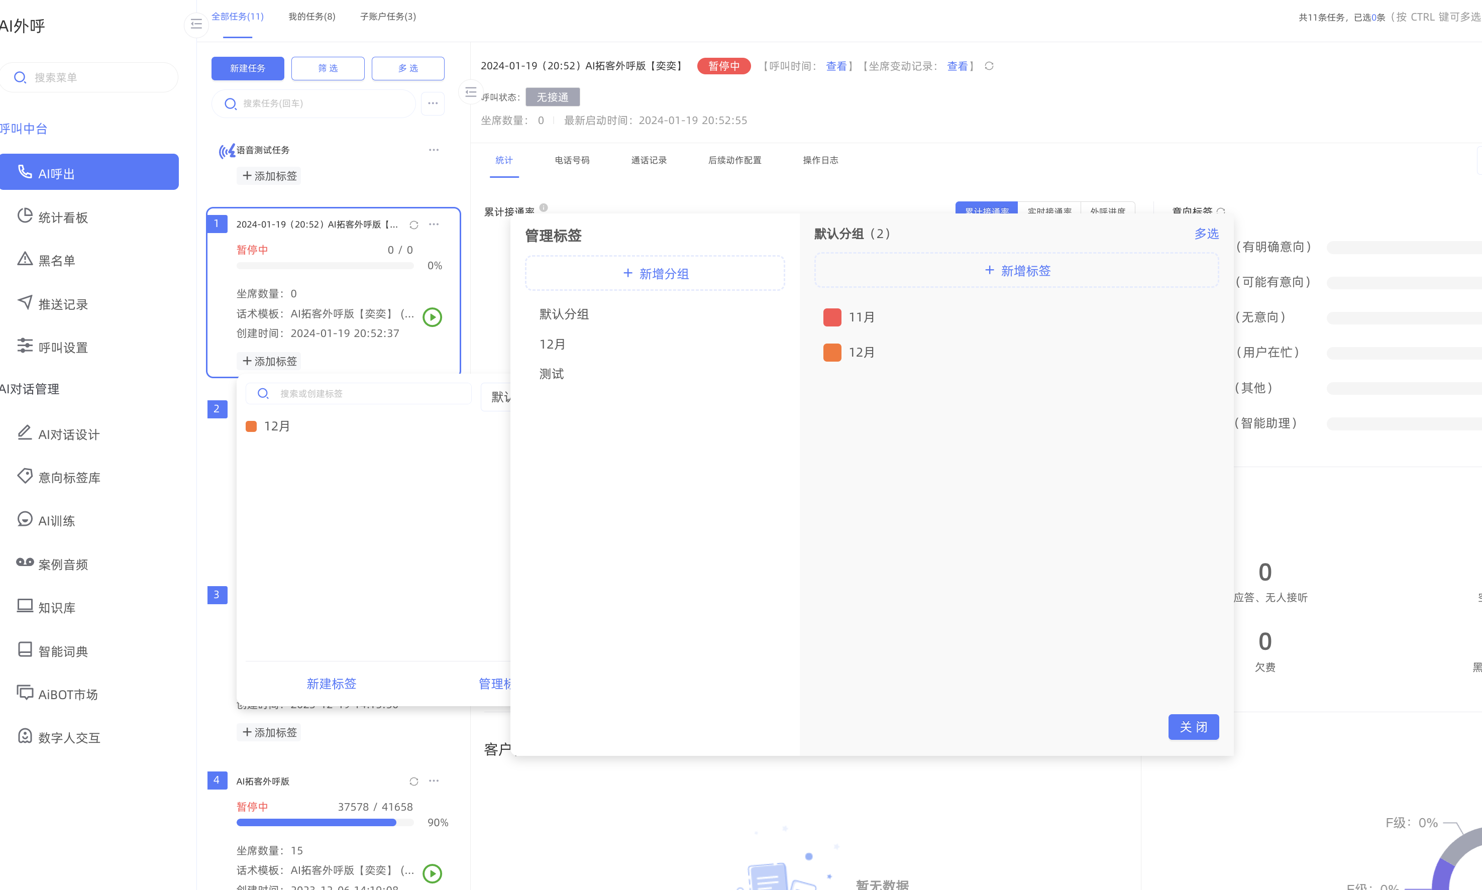Screen dimensions: 1482x890
Task: Open more menu for task 4 AI拓客外呼版
Action: coord(434,781)
